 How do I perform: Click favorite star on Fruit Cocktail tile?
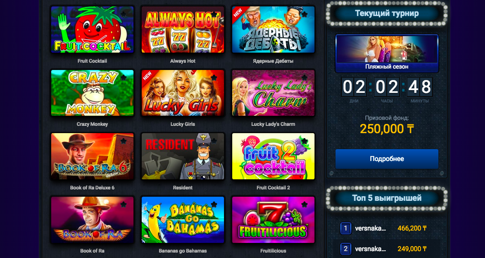(x=123, y=14)
